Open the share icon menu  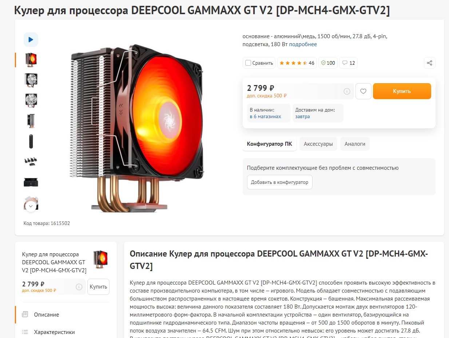(430, 63)
